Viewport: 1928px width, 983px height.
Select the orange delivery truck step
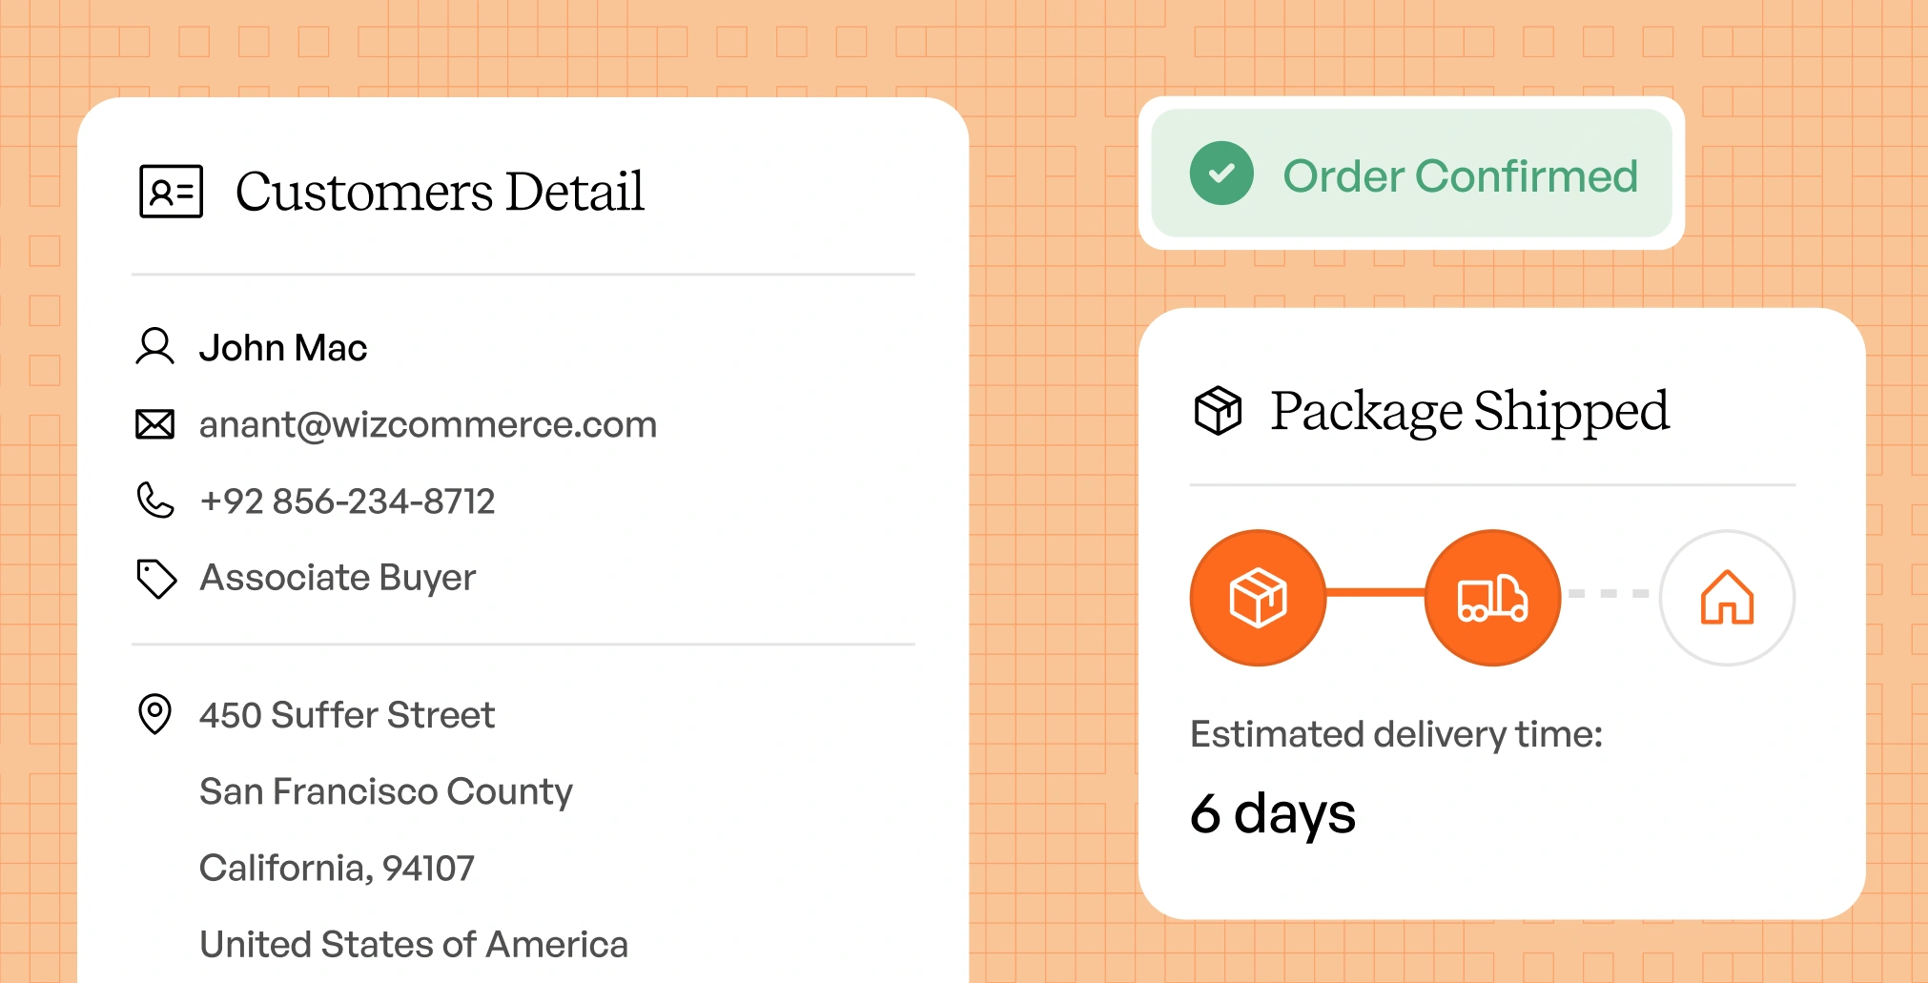coord(1492,598)
